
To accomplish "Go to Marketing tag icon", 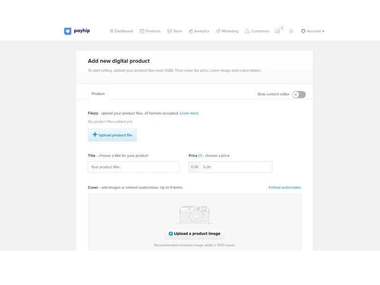I will (x=218, y=31).
